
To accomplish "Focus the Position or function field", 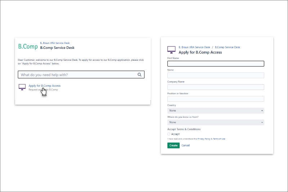I will coord(216,99).
